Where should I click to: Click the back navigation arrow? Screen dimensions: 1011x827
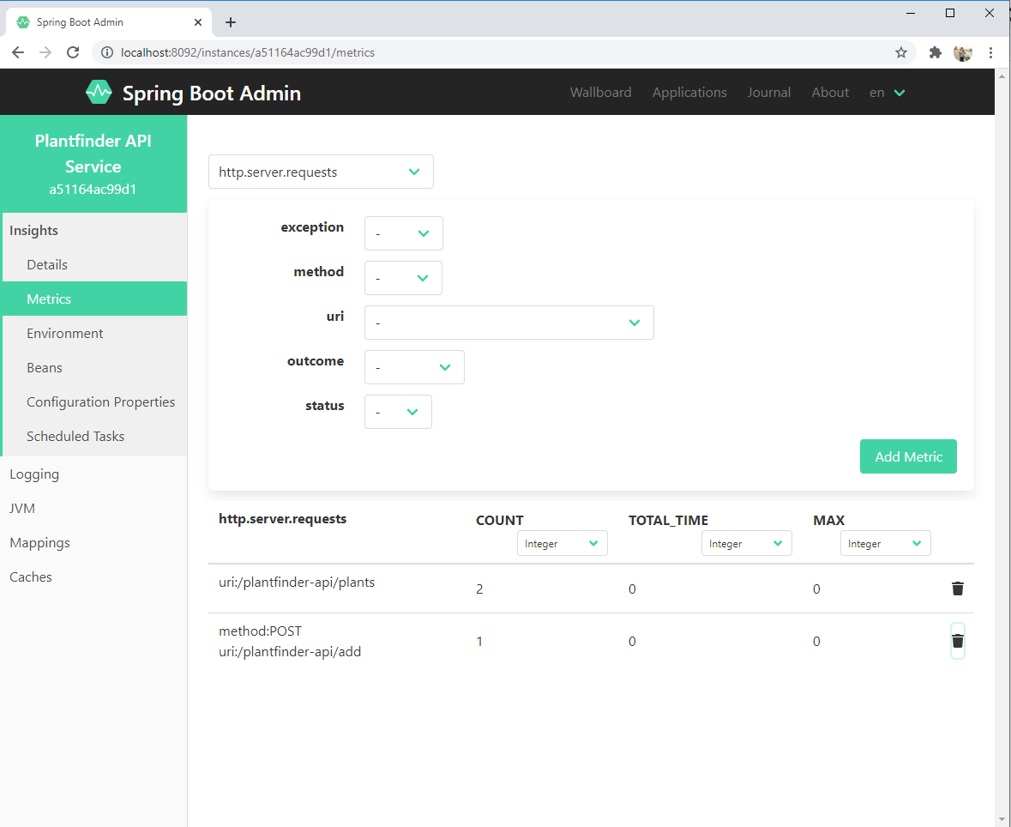point(17,52)
